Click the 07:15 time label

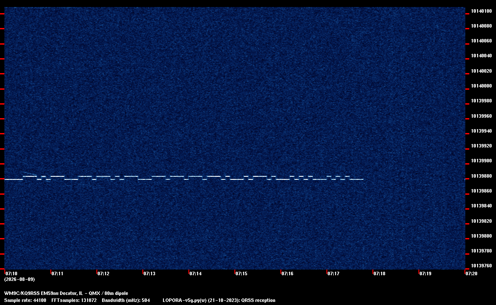[241, 273]
